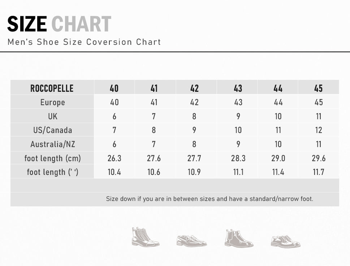Select the foot length (cm) row label
Image resolution: width=350 pixels, height=266 pixels.
point(53,158)
